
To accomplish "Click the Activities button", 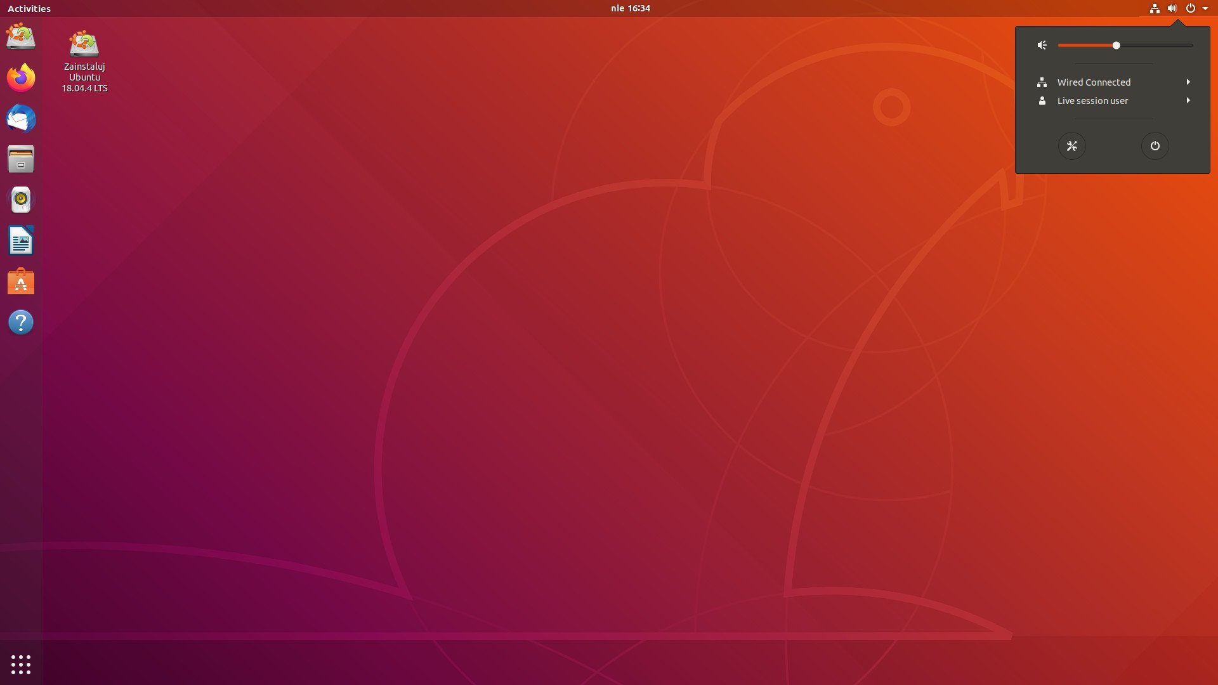I will point(29,8).
